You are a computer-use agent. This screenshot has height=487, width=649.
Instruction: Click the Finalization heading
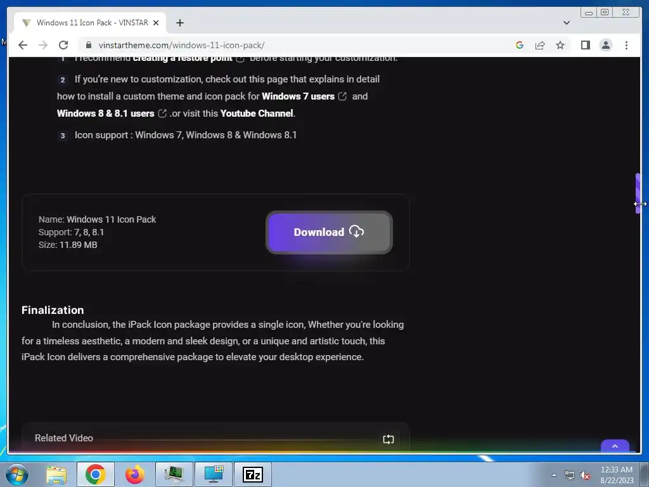tap(53, 310)
